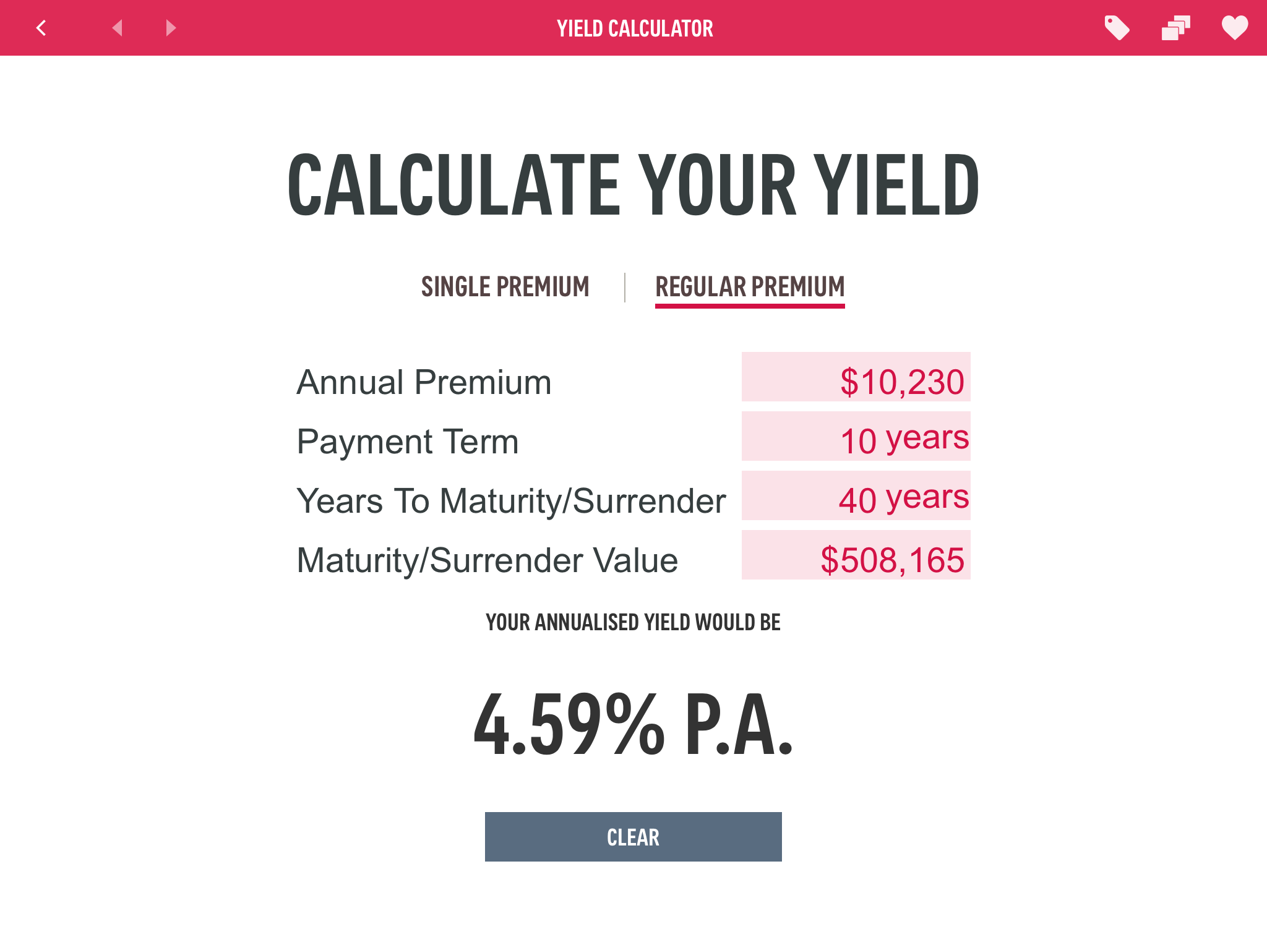Edit the Maturity/Surrender Value field
Screen dimensions: 1267x950
tap(856, 555)
